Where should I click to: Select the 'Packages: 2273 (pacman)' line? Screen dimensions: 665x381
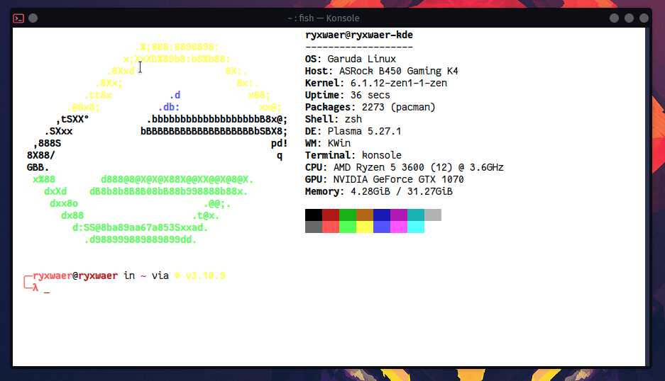370,107
